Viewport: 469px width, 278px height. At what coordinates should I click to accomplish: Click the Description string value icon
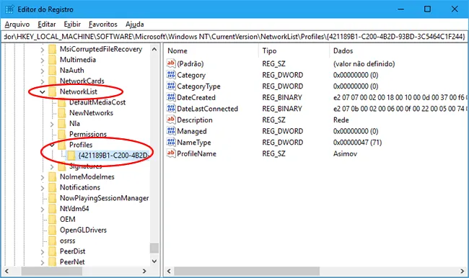(x=171, y=120)
